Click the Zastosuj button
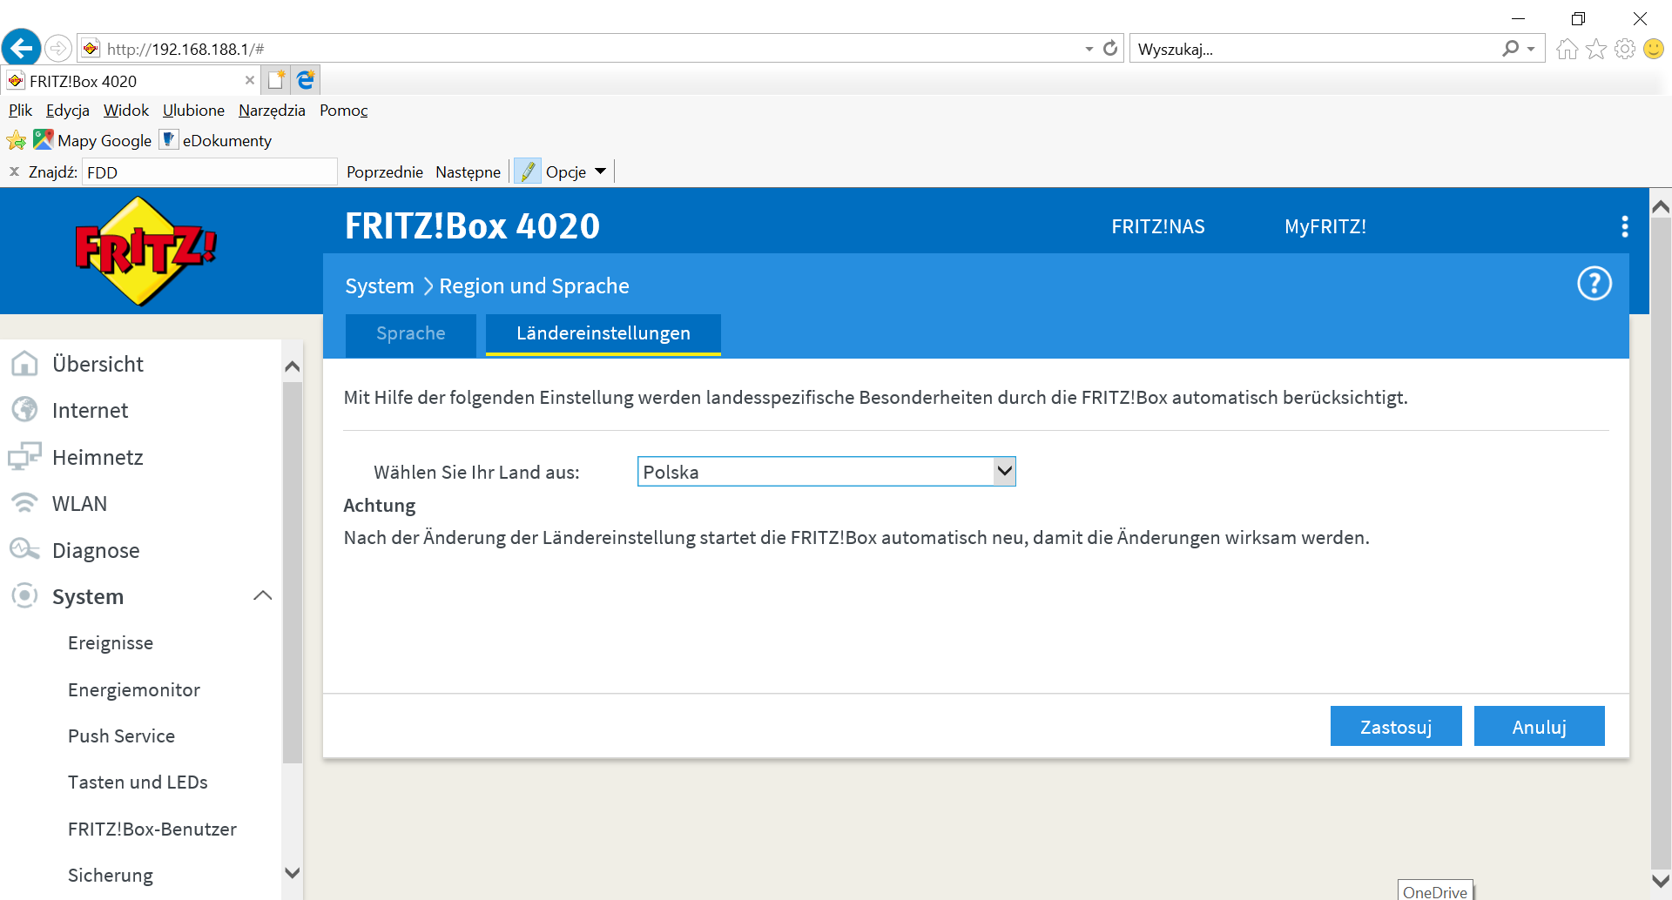The width and height of the screenshot is (1672, 900). pyautogui.click(x=1396, y=727)
